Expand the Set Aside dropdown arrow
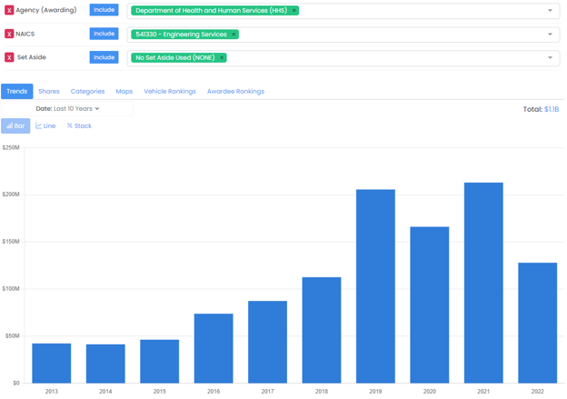Viewport: 567px width, 399px height. [550, 58]
